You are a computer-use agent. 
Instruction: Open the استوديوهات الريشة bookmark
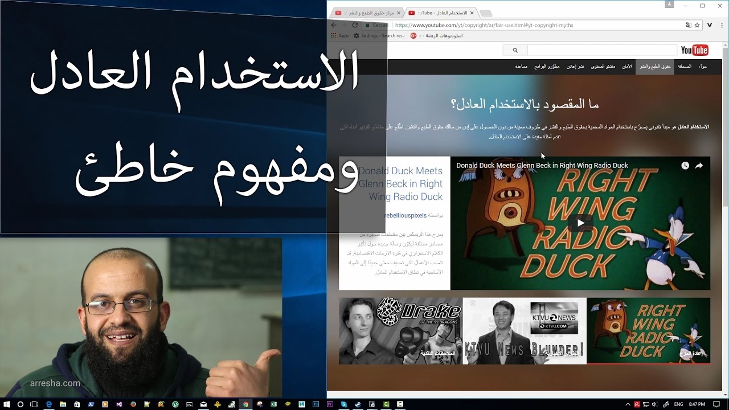(x=436, y=35)
